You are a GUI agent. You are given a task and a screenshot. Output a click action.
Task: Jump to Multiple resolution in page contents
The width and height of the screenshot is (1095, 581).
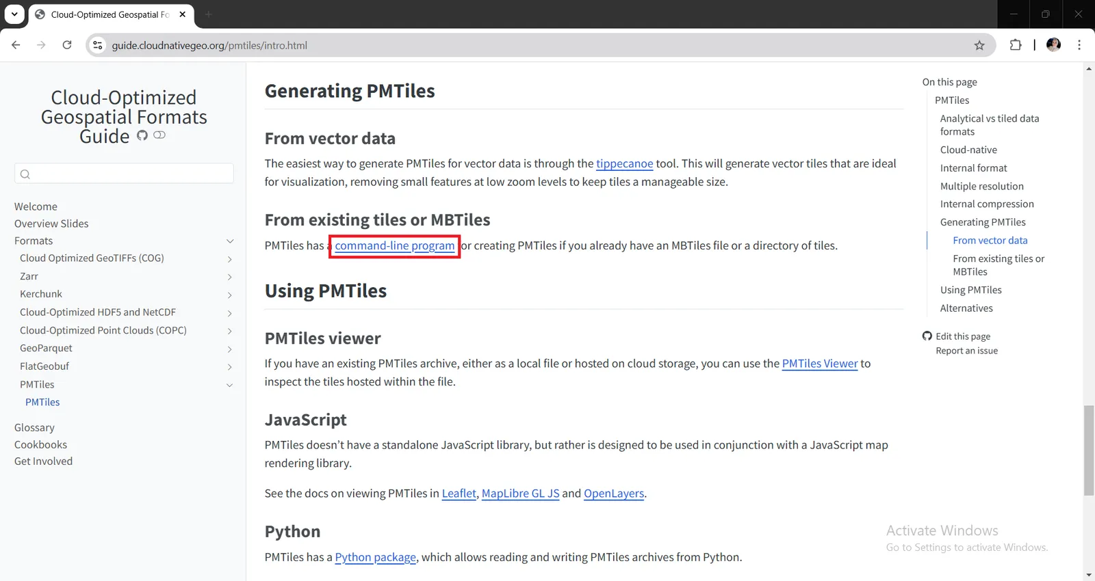(x=982, y=186)
